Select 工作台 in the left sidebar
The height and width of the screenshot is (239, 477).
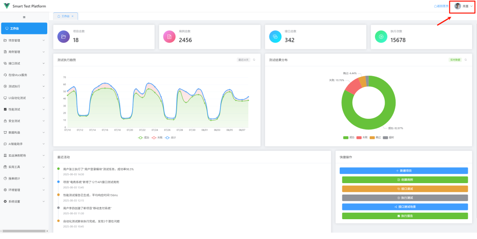[x=24, y=29]
